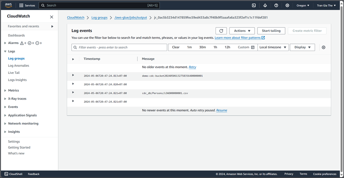The image size is (344, 178).
Task: Refresh log events with the reload icon
Action: [x=221, y=31]
